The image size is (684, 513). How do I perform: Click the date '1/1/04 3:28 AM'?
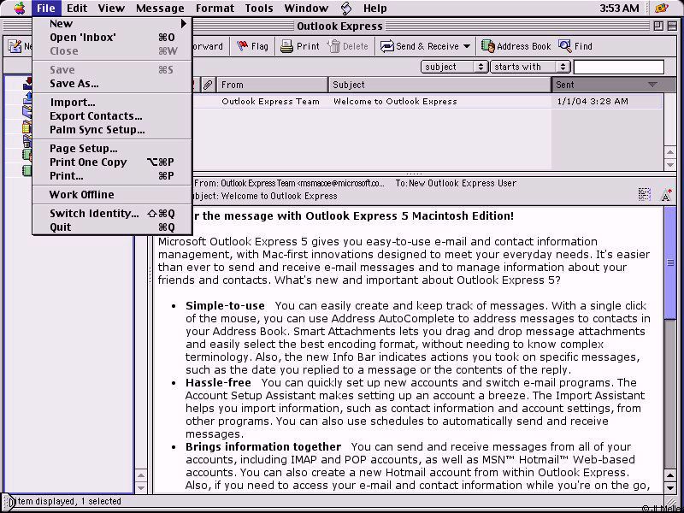(x=593, y=101)
